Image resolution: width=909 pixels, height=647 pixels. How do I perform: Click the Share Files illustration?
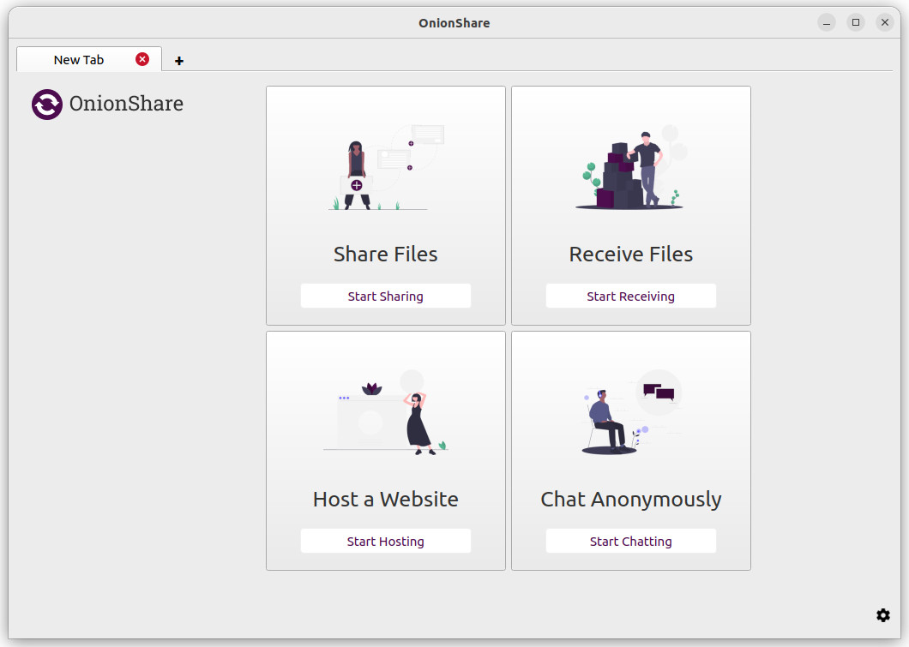tap(385, 168)
